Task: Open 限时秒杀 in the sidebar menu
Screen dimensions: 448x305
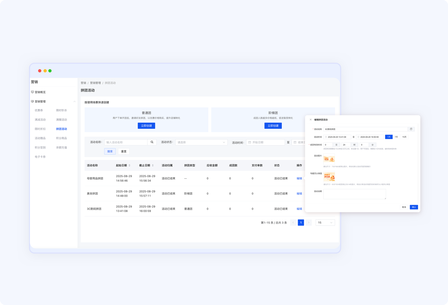Action: click(61, 111)
